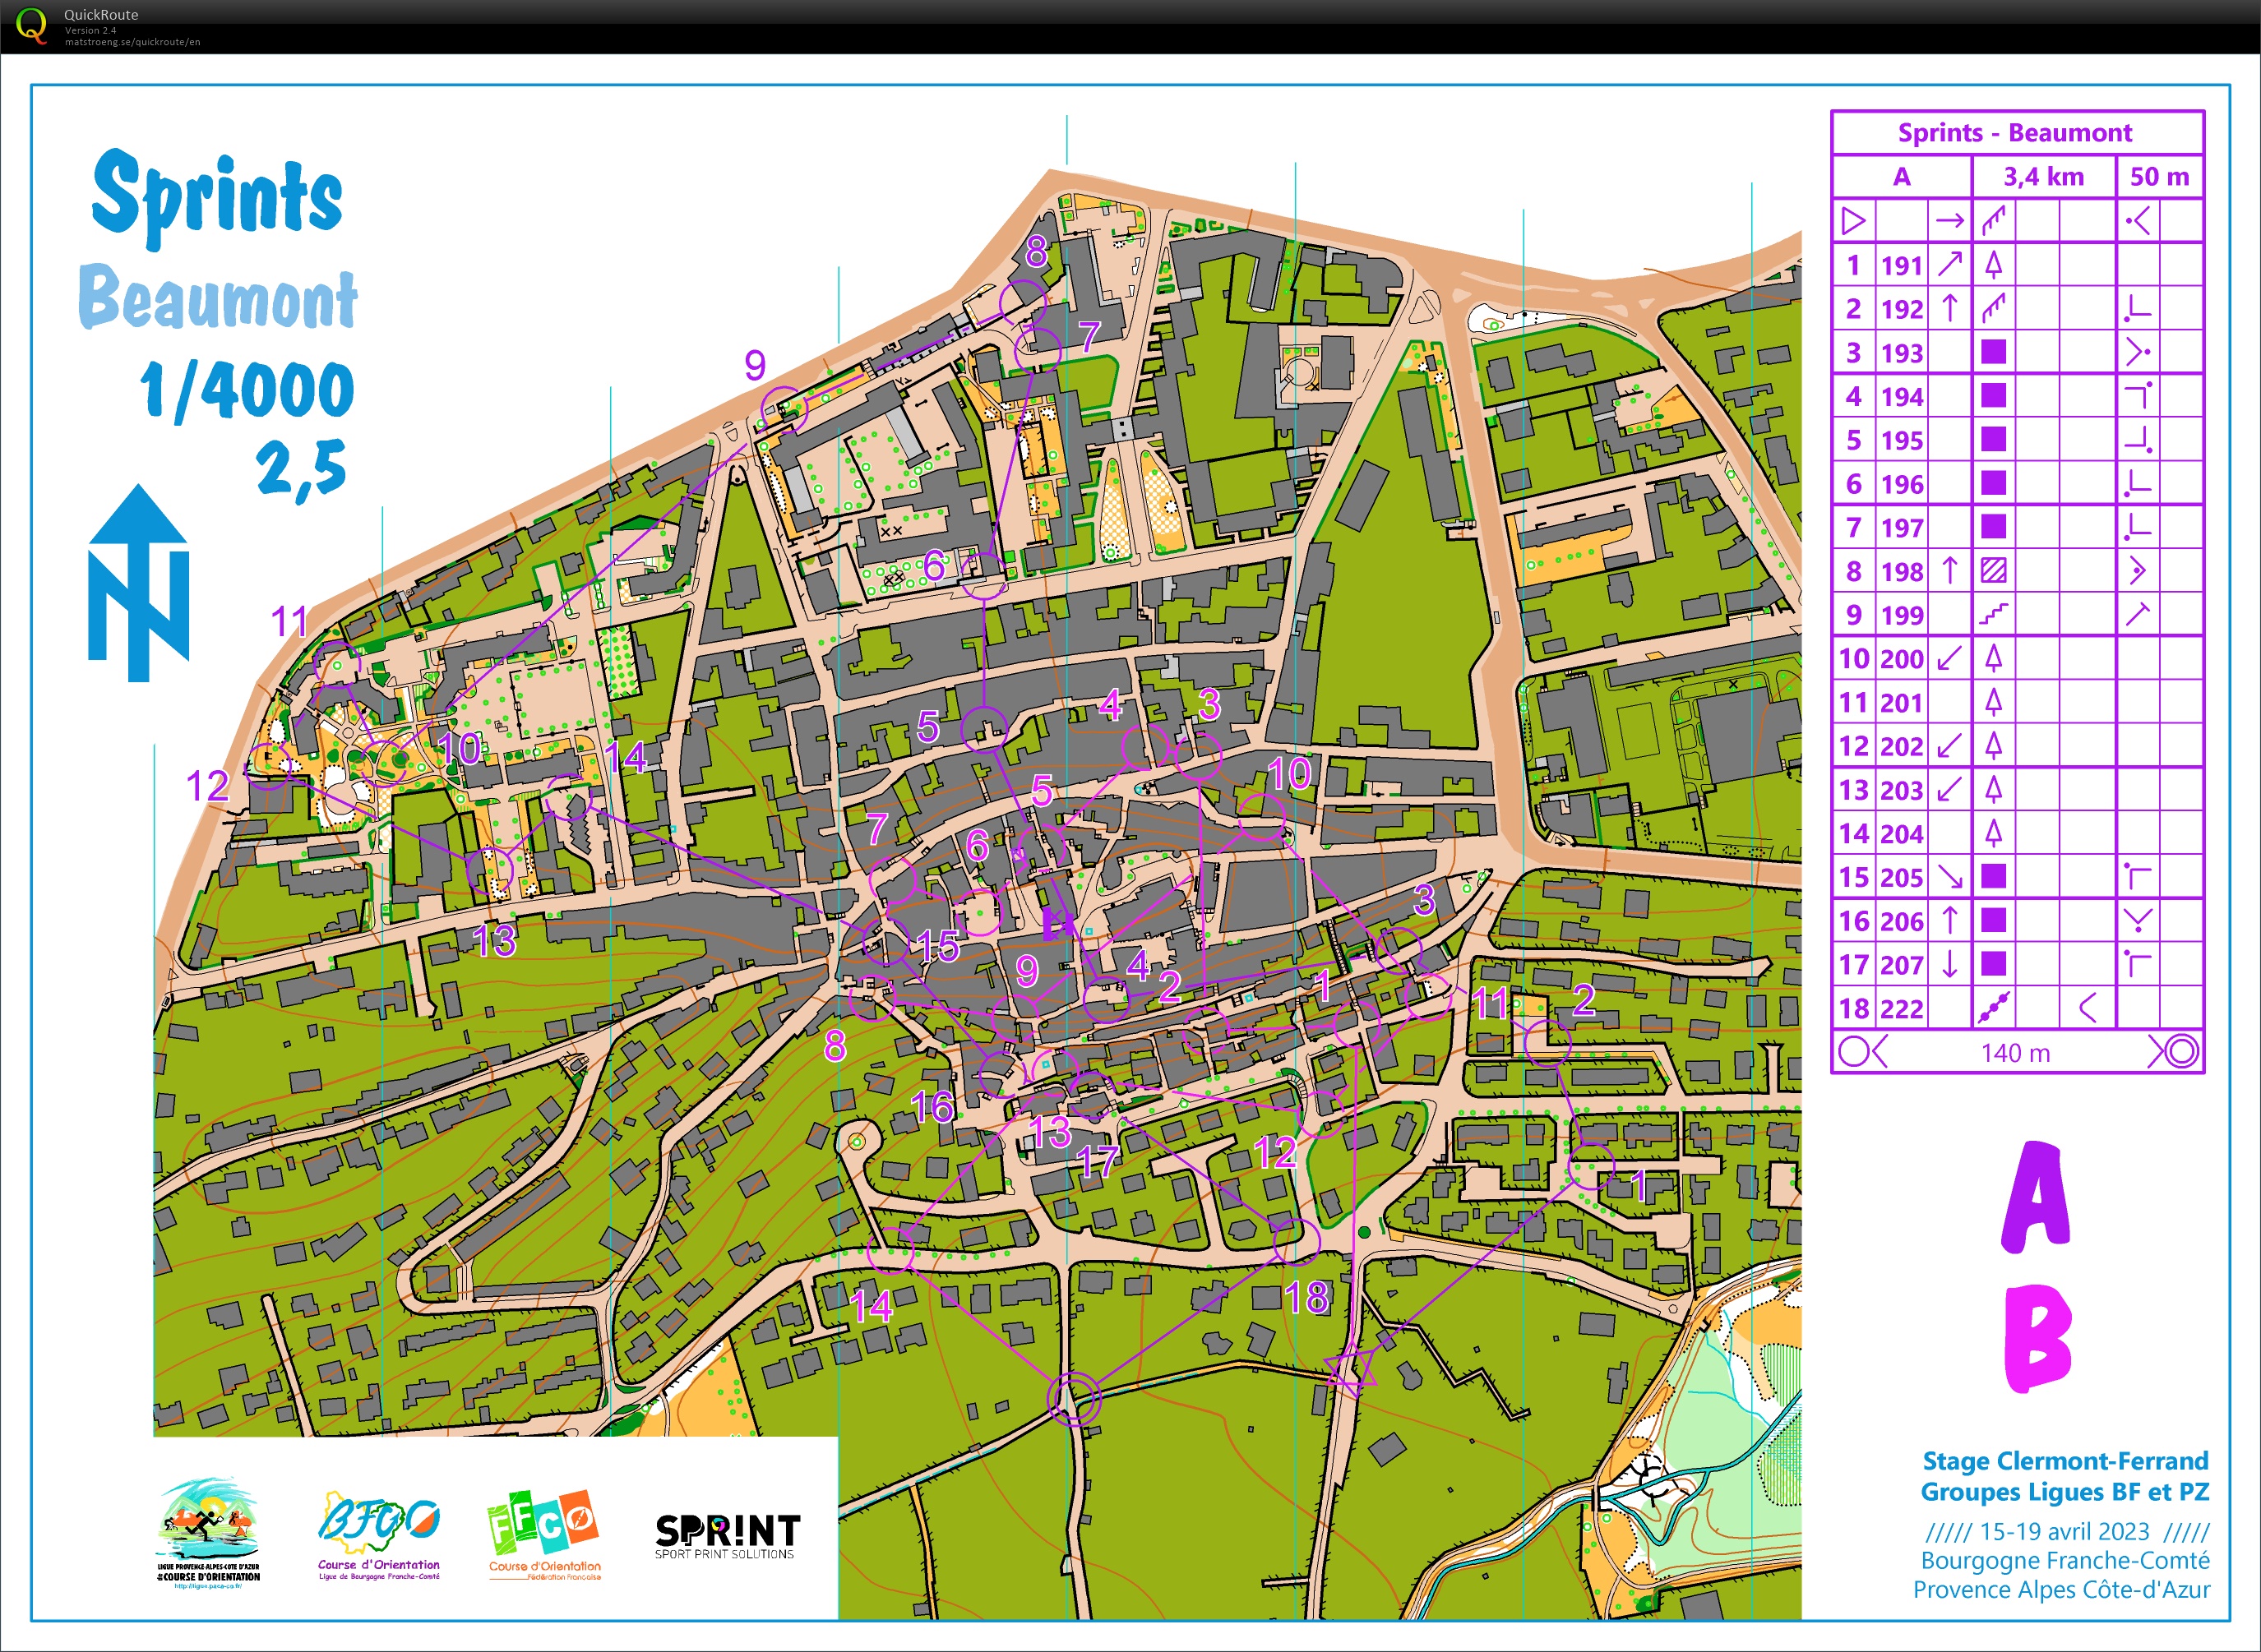2261x1652 pixels.
Task: Click the finish double-circle symbol in the table's bottom row
Action: [x=2182, y=1052]
